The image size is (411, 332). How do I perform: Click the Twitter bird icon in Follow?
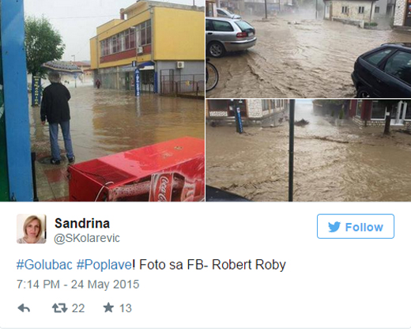click(x=334, y=227)
